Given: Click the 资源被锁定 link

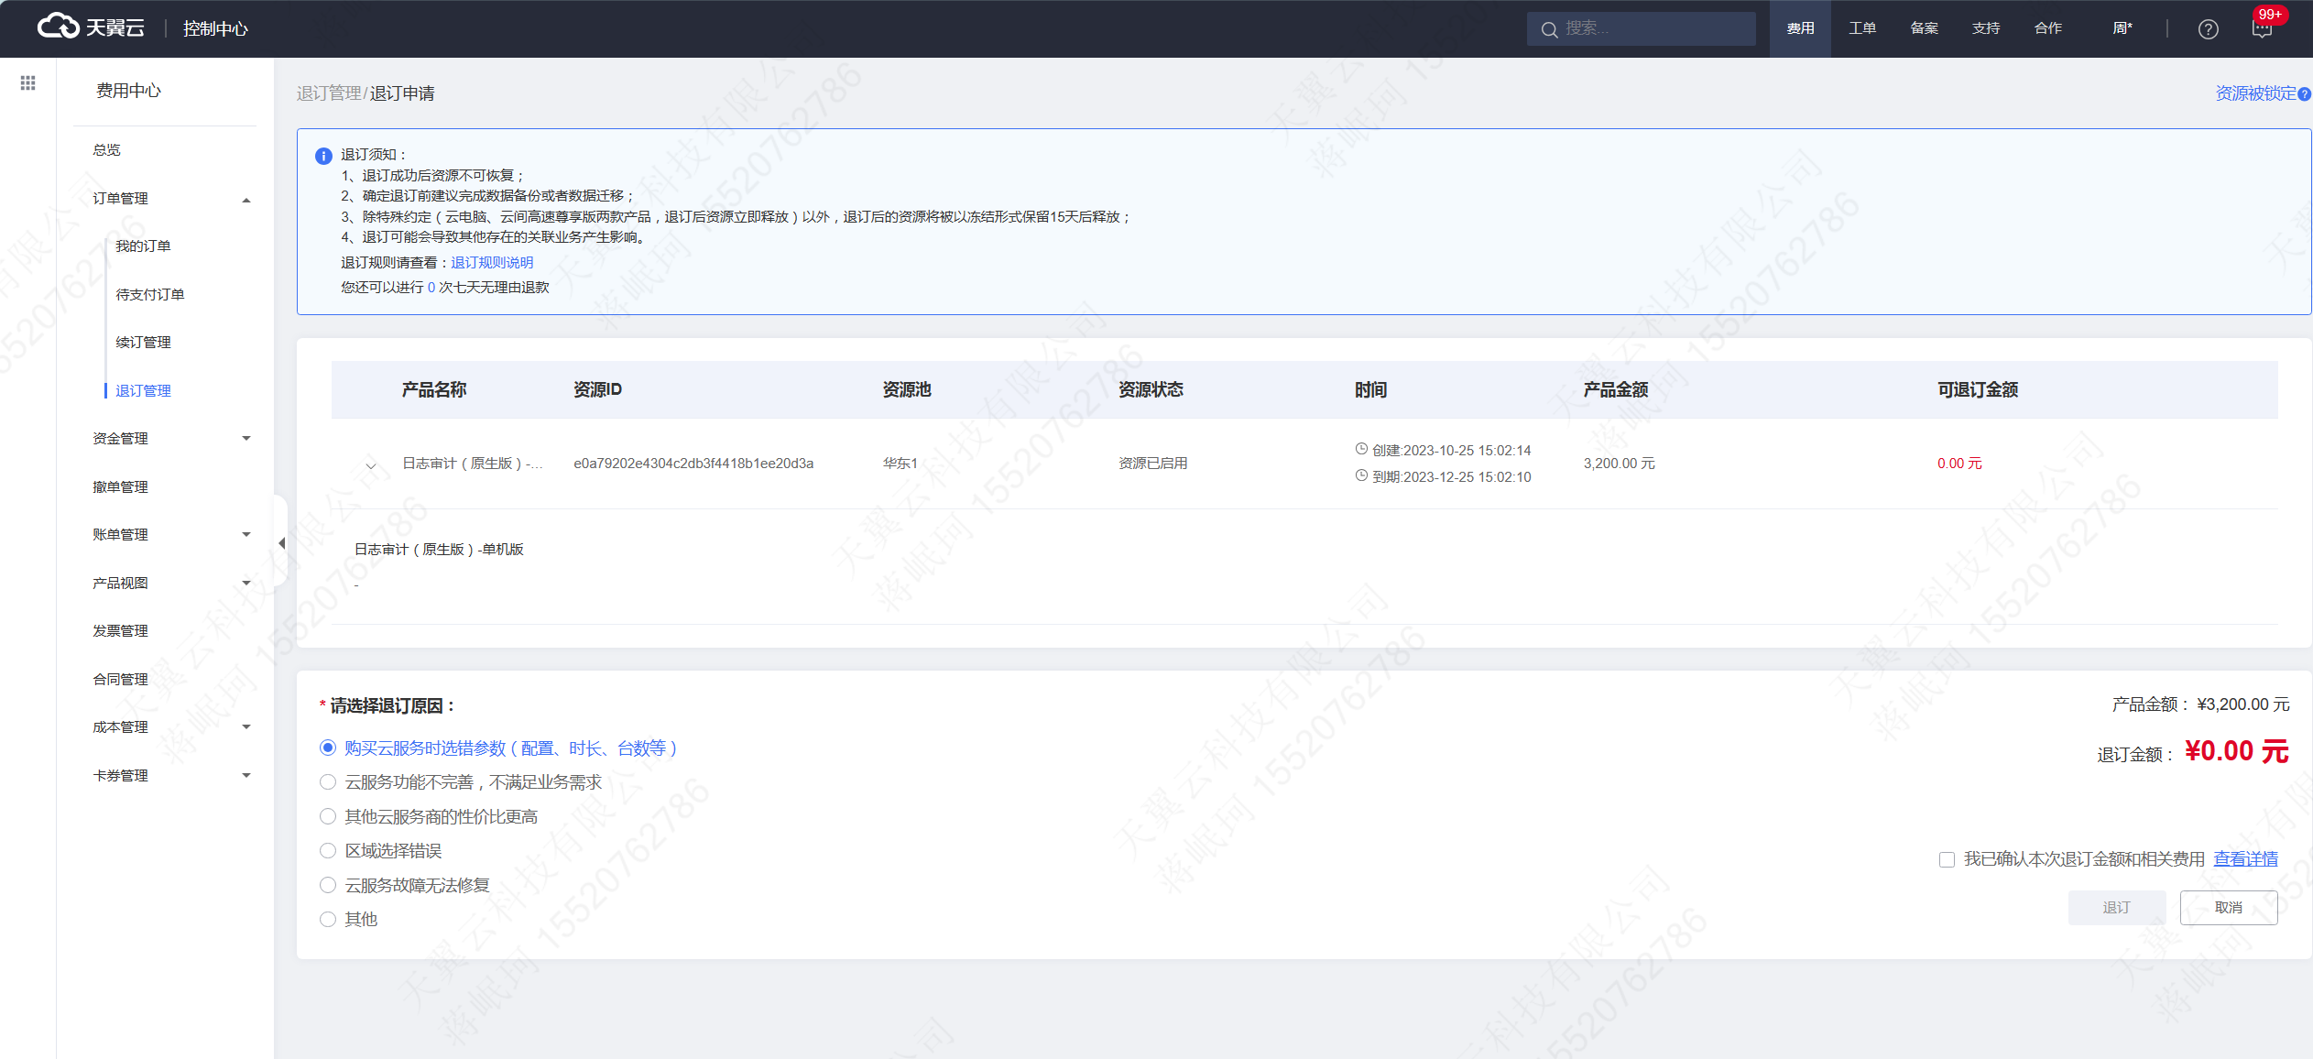Looking at the screenshot, I should click(x=2255, y=93).
